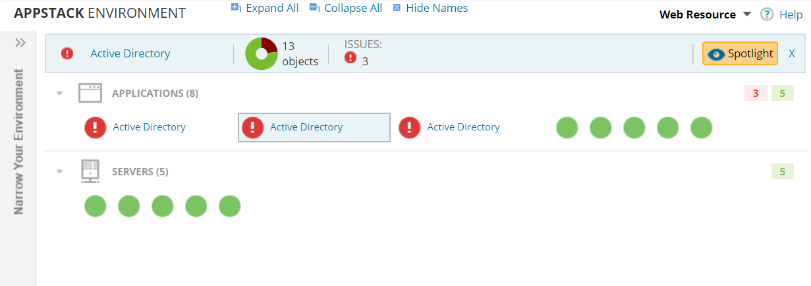Viewport: 811px width, 286px height.
Task: Click green 5 status badge in Servers
Action: pos(782,172)
